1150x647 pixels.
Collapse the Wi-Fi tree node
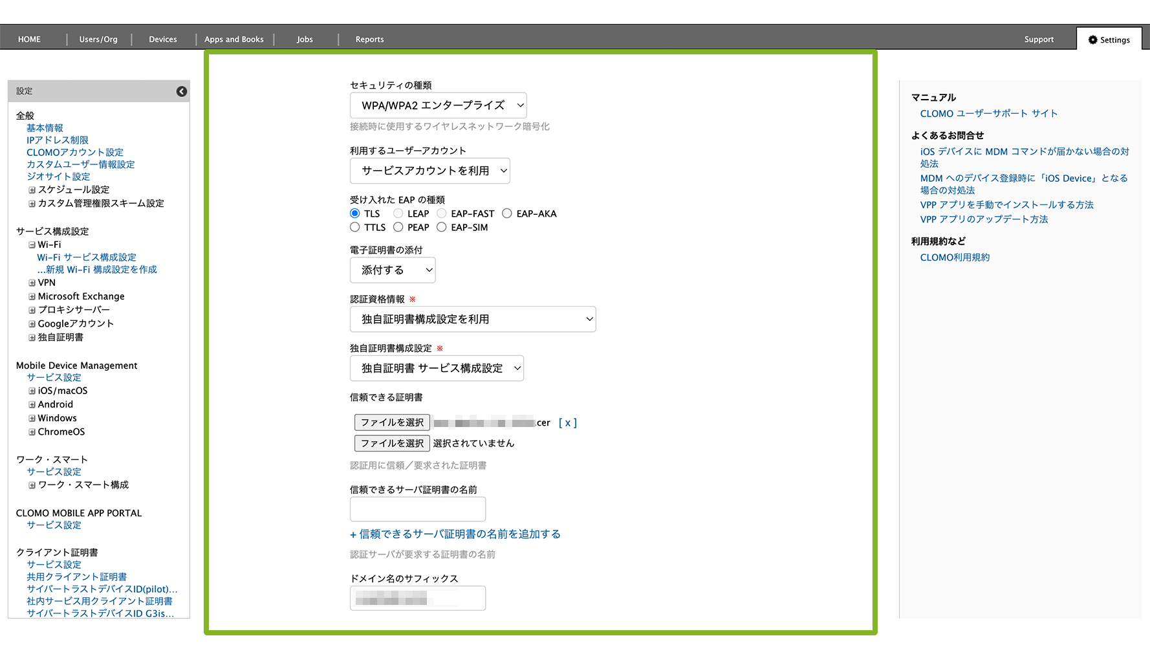coord(32,245)
